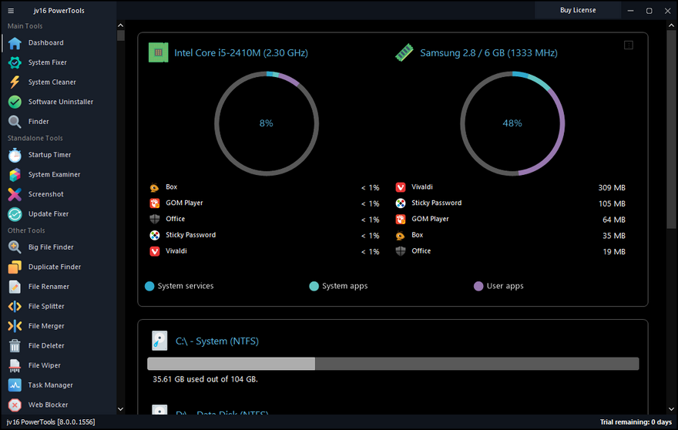The width and height of the screenshot is (678, 430).
Task: Click the Intel Core i5-2410M heading
Action: [x=241, y=53]
